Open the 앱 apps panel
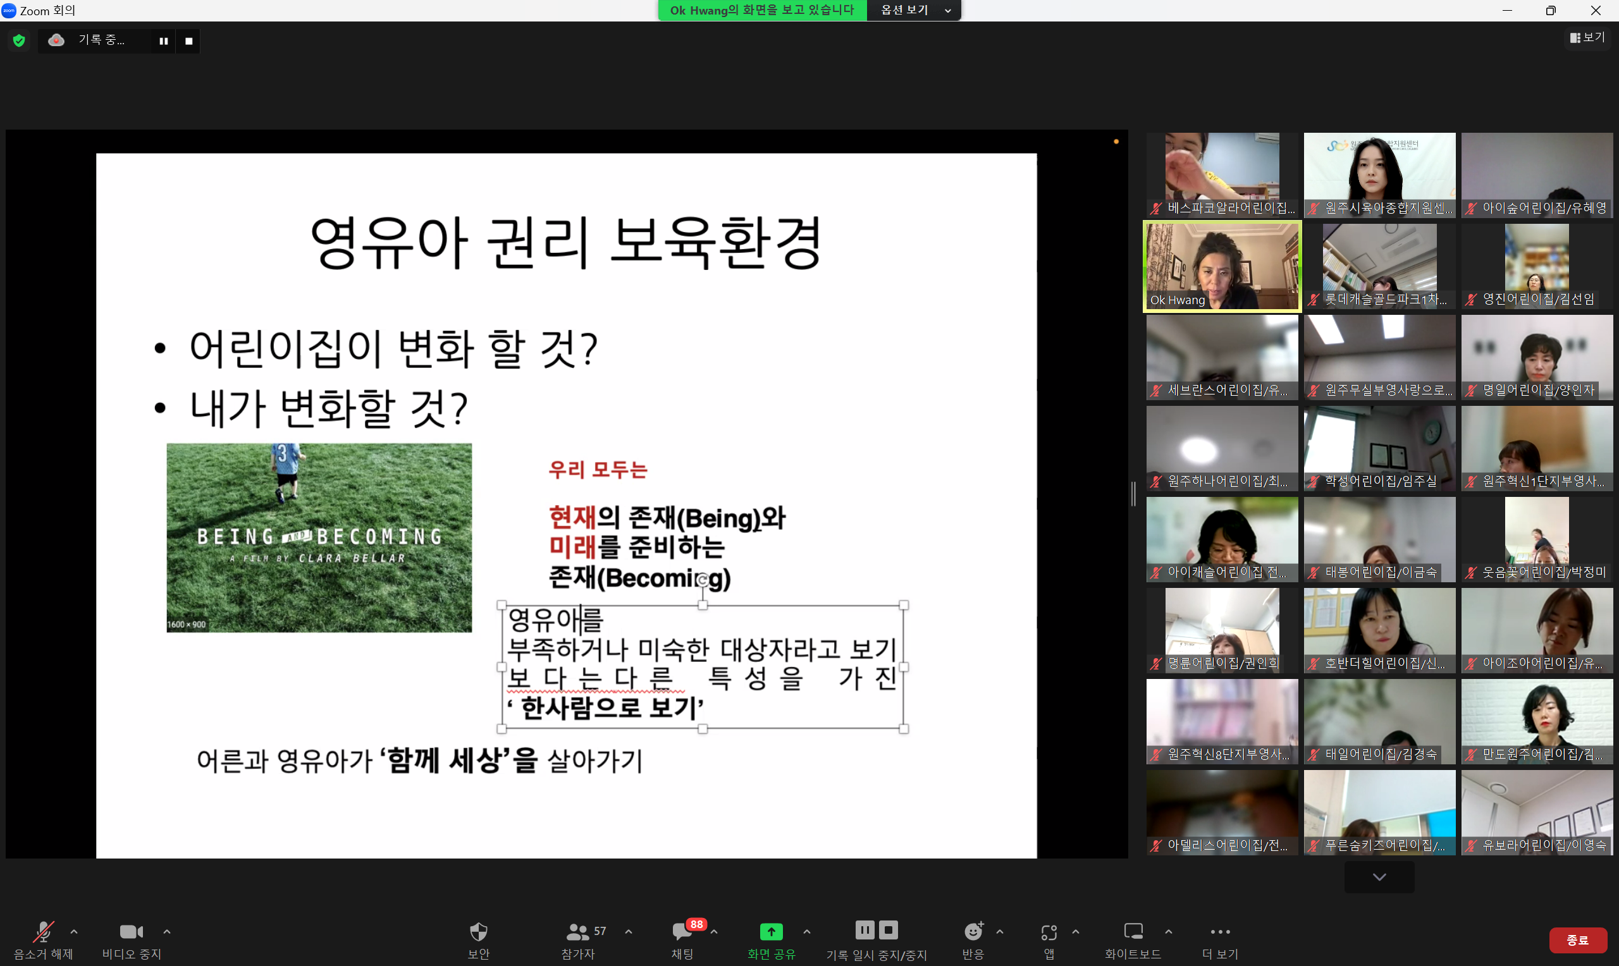Image resolution: width=1619 pixels, height=966 pixels. (x=1049, y=941)
